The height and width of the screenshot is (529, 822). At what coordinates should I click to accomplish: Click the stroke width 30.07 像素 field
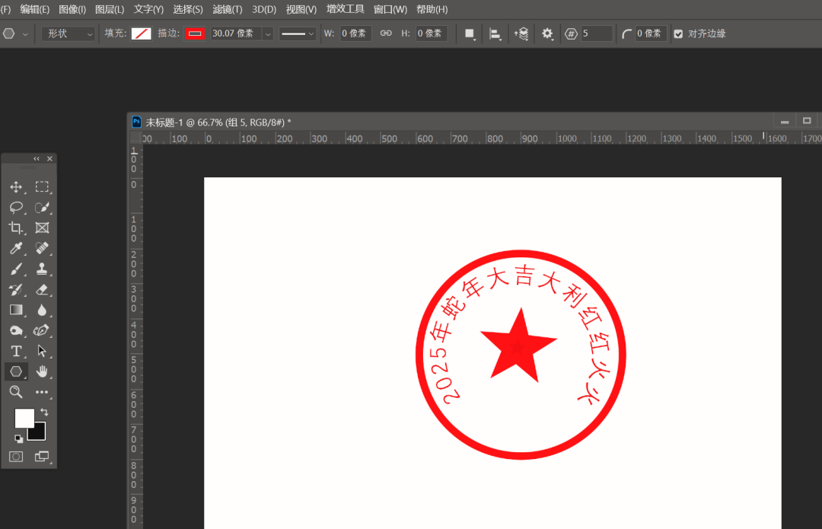click(x=236, y=33)
